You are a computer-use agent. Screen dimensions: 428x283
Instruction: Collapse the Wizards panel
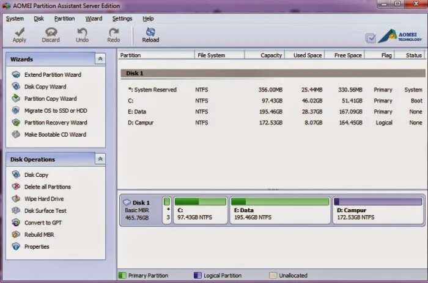pos(100,59)
